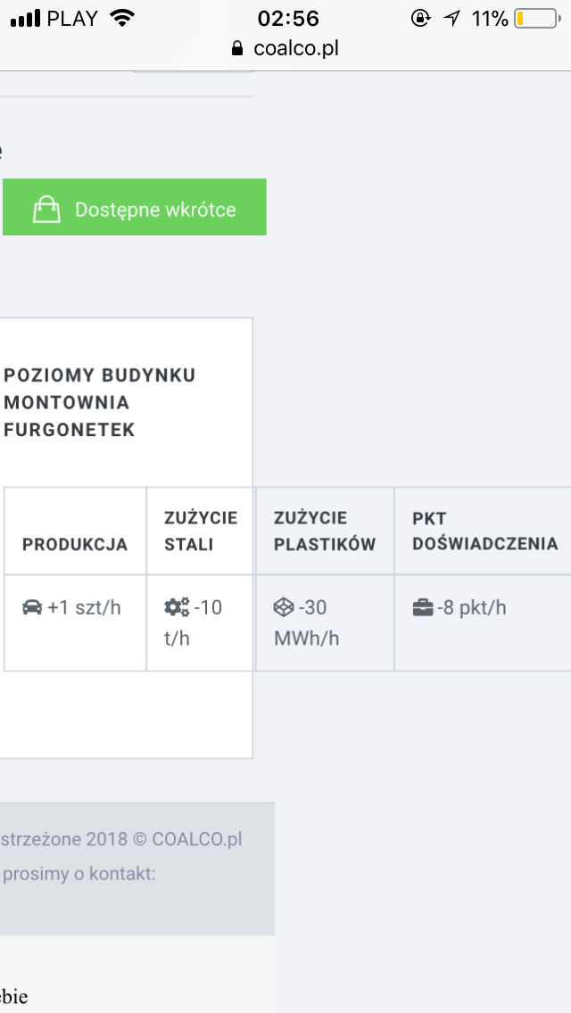
Task: Tap the location arrow status icon
Action: click(452, 19)
